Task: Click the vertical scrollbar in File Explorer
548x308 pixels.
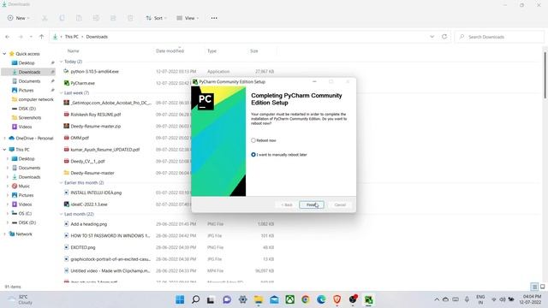Action: 545,75
